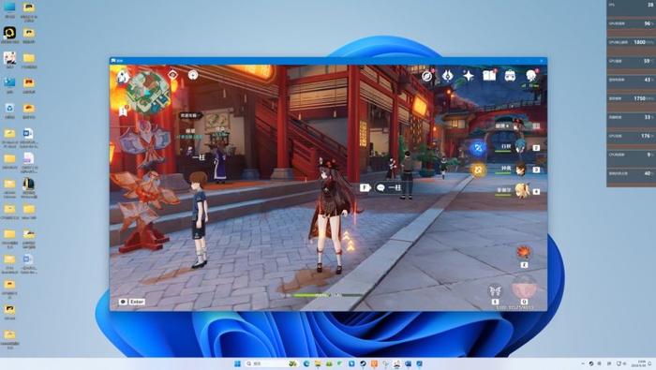
Task: Trigger Hu Tao's elemental skill icon (E)
Action: tap(524, 253)
